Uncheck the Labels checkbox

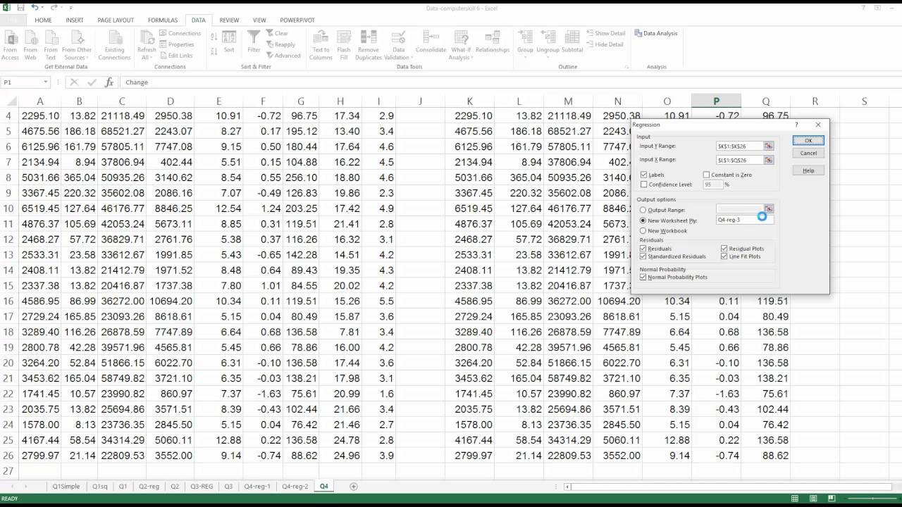click(644, 175)
